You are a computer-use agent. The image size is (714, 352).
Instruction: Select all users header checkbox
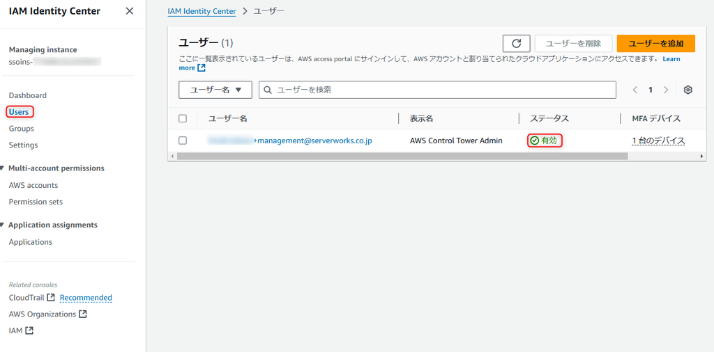point(183,118)
